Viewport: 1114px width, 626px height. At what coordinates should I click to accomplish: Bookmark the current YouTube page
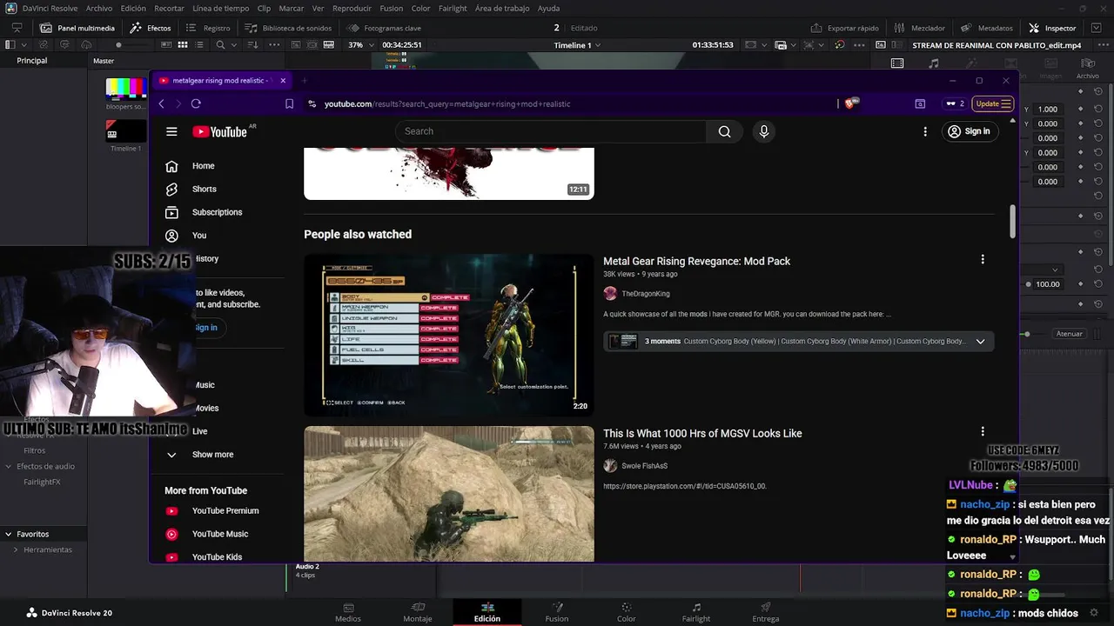[289, 103]
